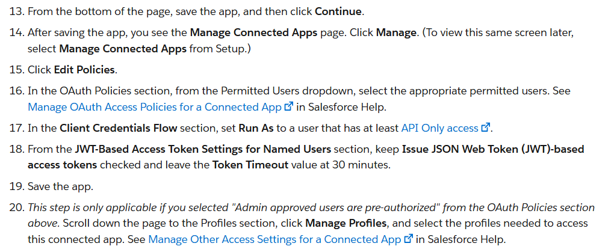Screen dimensions: 611x252
Task: Click external-link icon after Other Access Settings link
Action: 408,239
